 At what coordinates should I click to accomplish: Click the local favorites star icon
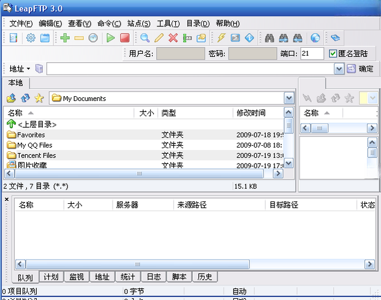(x=39, y=98)
